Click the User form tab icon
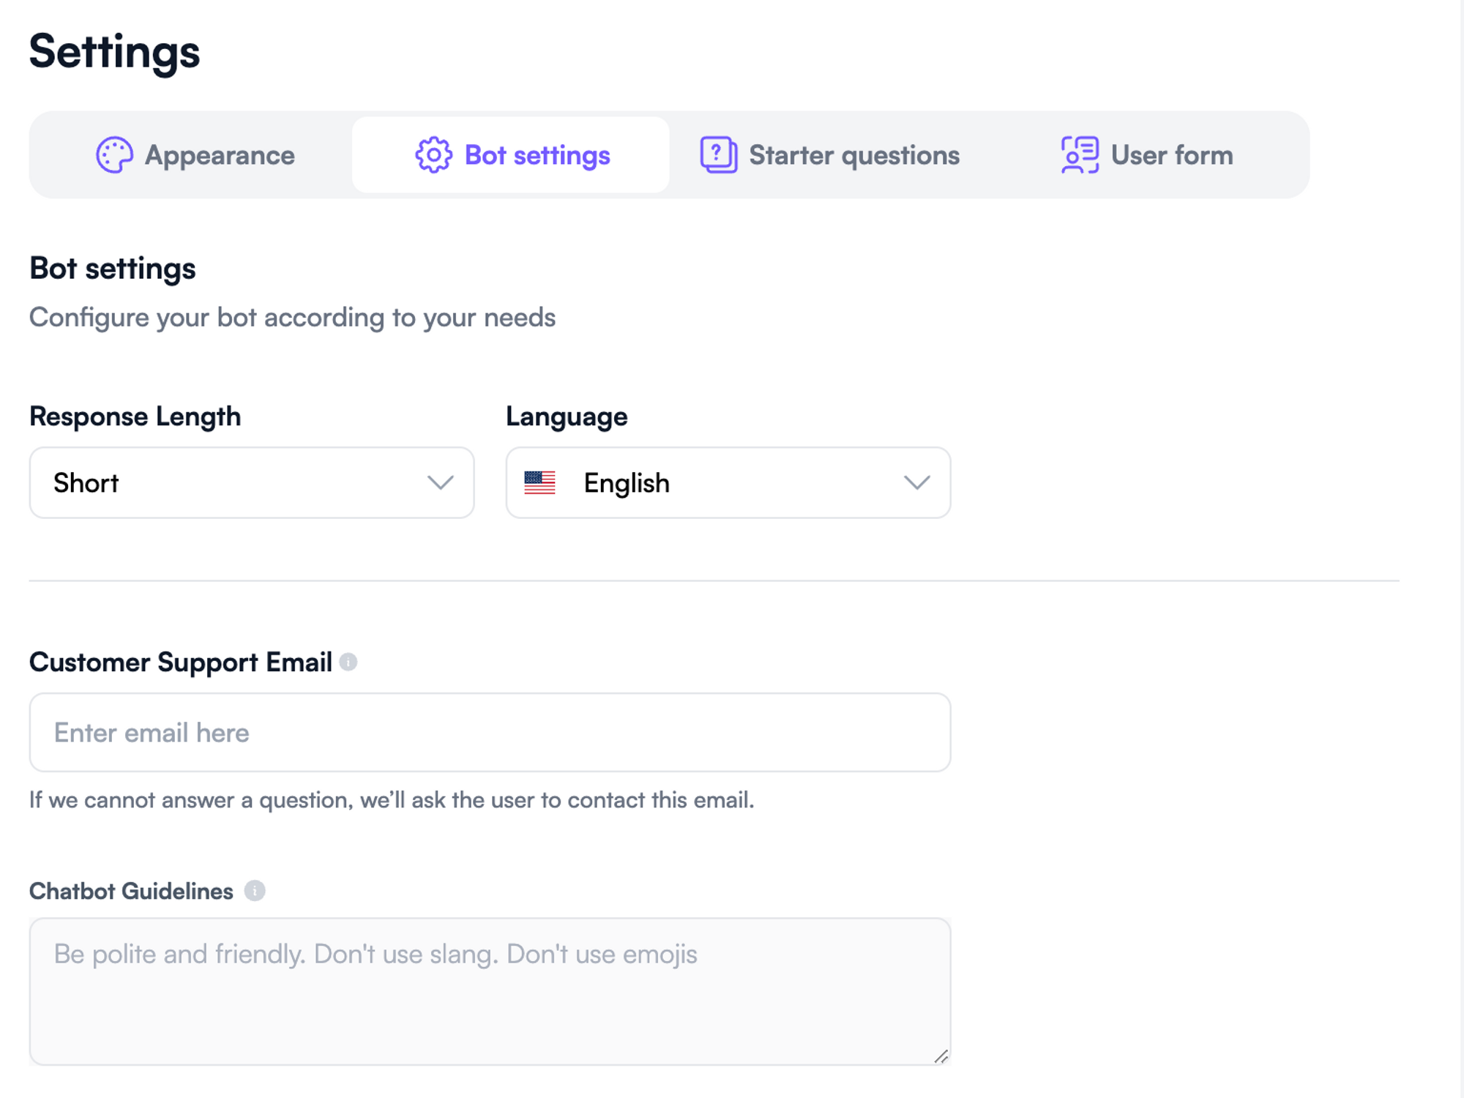The height and width of the screenshot is (1098, 1464). click(x=1078, y=154)
